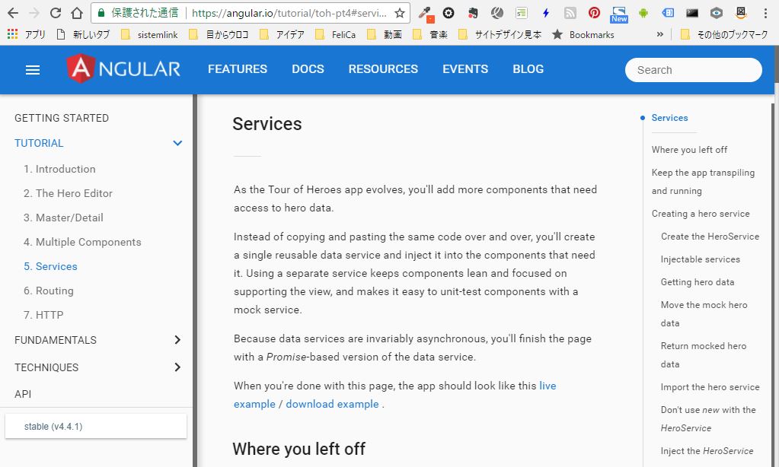779x467 pixels.
Task: Click the Angular logo
Action: (123, 68)
